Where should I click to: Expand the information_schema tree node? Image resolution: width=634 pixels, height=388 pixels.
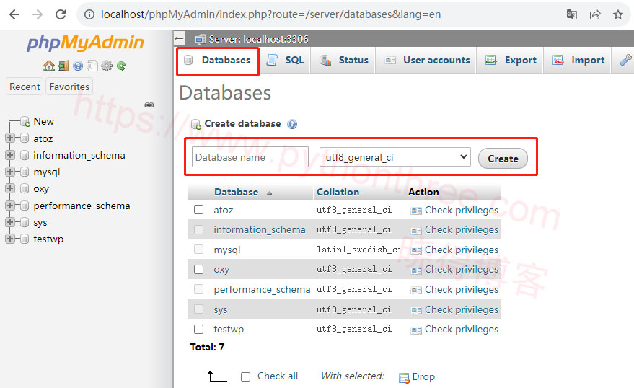coord(10,155)
